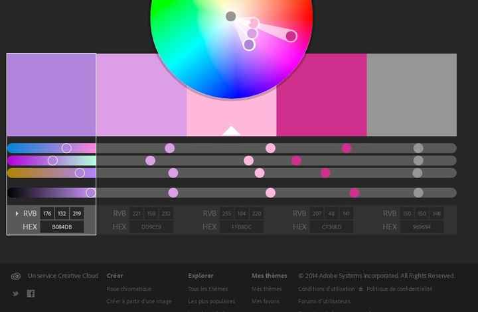Open the Roue chromatique link
This screenshot has height=312, width=478.
point(129,289)
